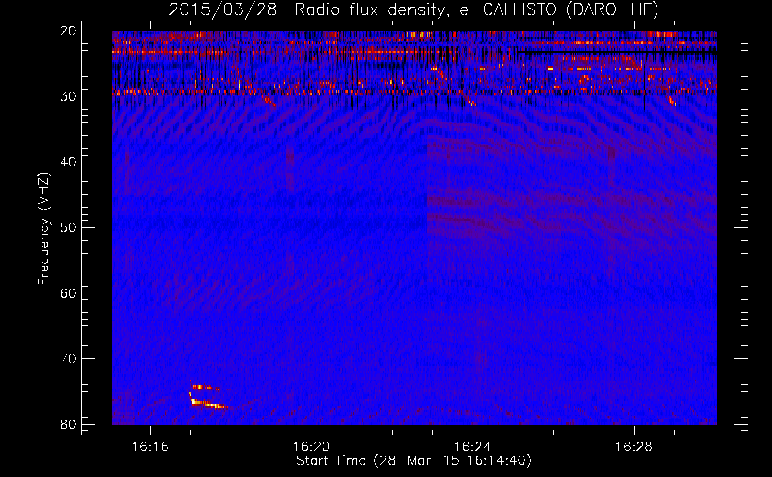Click the 20 frequency axis label

[x=68, y=31]
